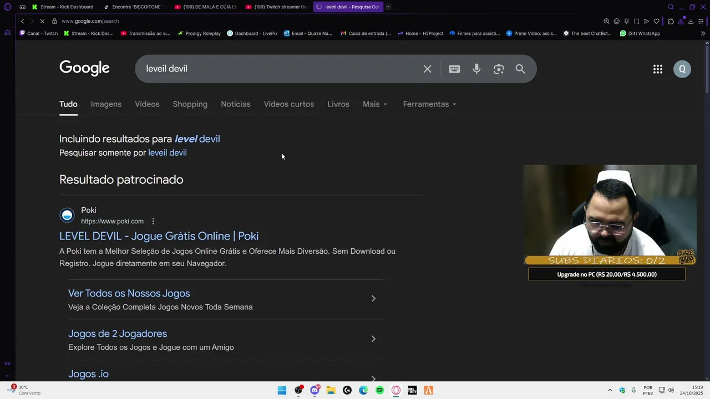Click the pin icon in address bar
This screenshot has width=710, height=399.
click(626, 21)
